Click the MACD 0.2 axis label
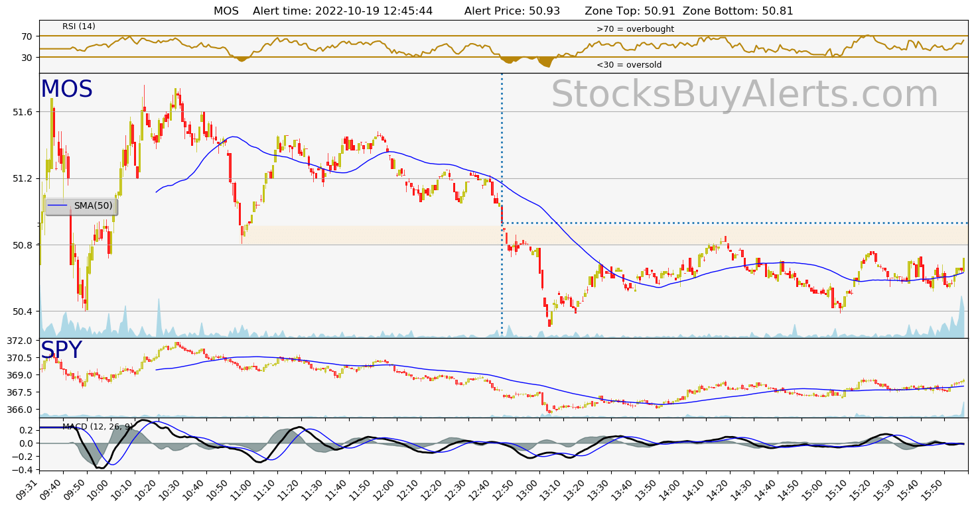978x509 pixels. click(x=25, y=430)
